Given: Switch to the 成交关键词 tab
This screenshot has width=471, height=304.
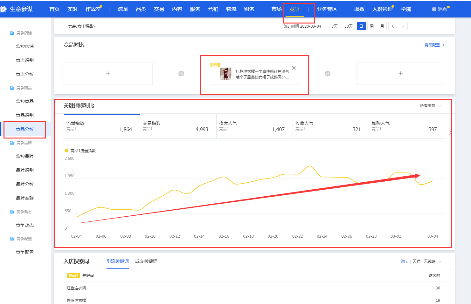Looking at the screenshot, I should click(x=146, y=261).
